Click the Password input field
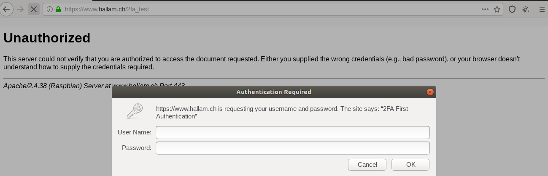This screenshot has height=176, width=548. point(292,148)
